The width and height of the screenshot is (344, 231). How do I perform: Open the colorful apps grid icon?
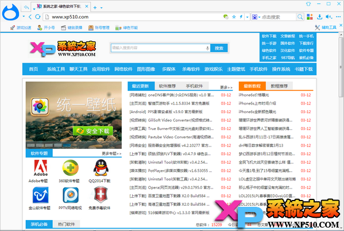point(310,17)
